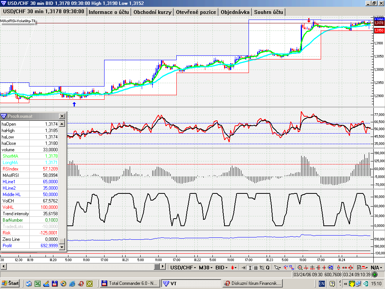This screenshot has width=385, height=289.
Task: Close the Prozkoumat inspector panel
Action: pos(62,116)
